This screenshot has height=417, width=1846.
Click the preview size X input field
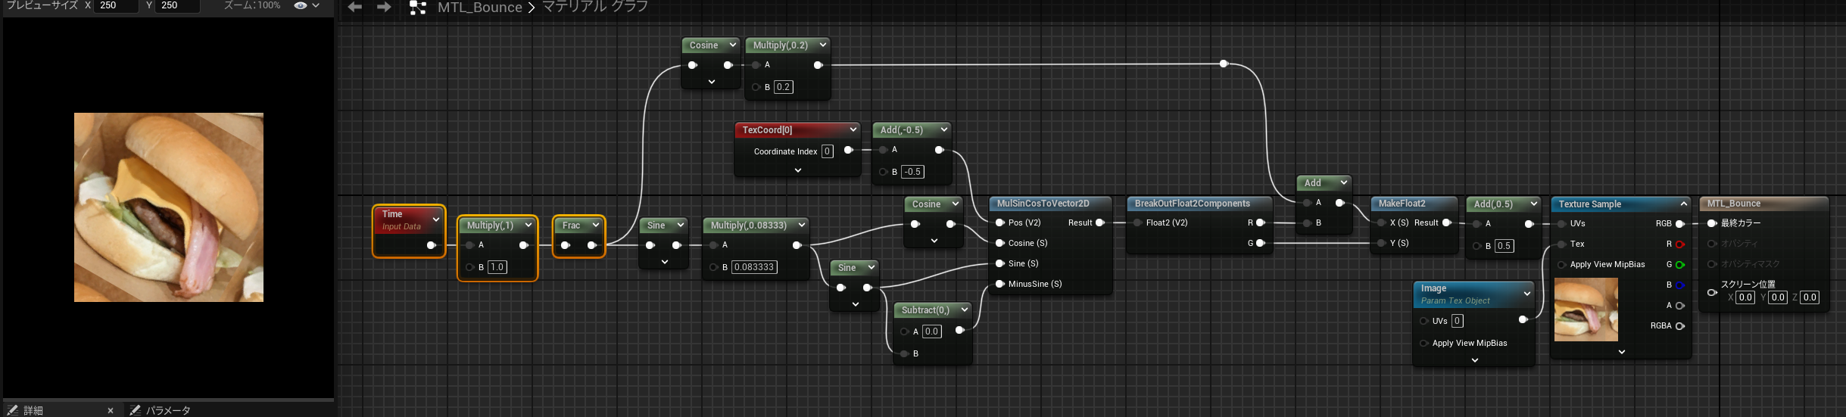(116, 5)
